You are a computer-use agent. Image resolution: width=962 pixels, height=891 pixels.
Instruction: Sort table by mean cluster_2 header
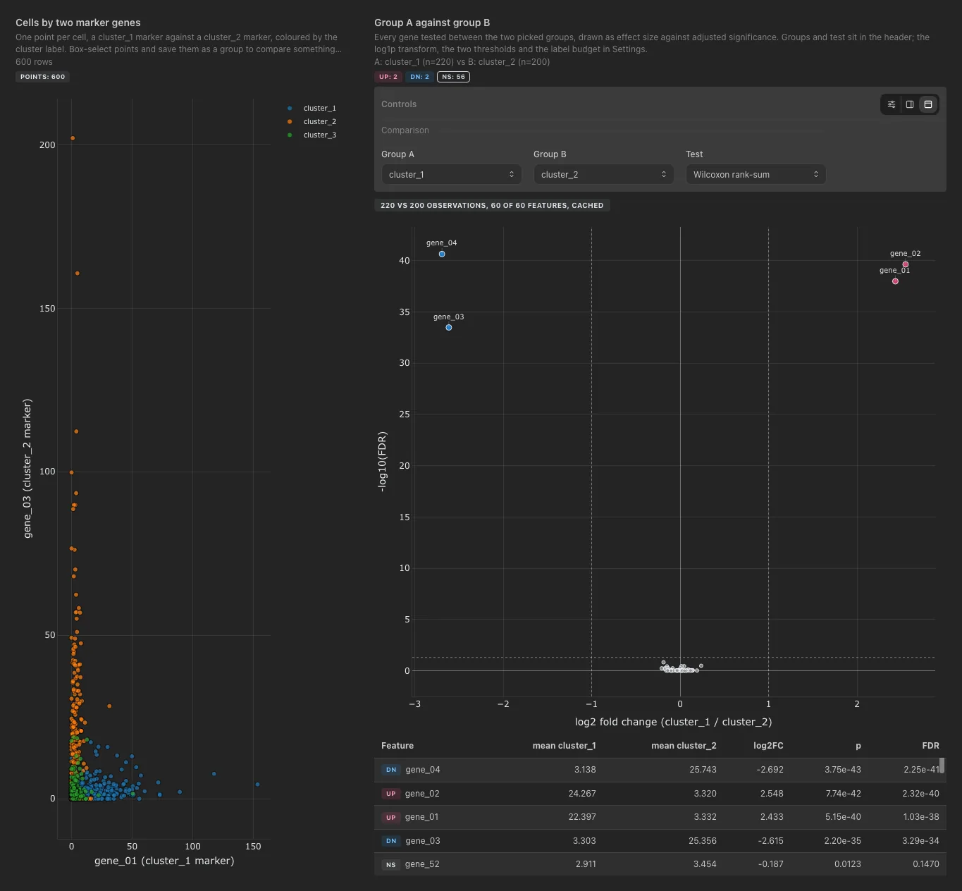point(684,746)
